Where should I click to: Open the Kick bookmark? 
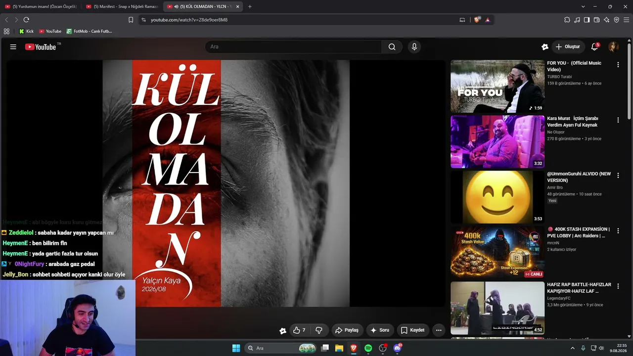click(26, 31)
